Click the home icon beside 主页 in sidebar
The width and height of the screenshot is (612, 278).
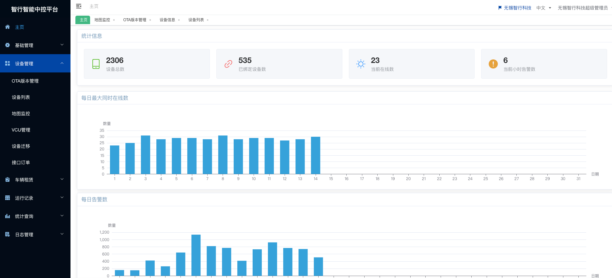pos(8,27)
